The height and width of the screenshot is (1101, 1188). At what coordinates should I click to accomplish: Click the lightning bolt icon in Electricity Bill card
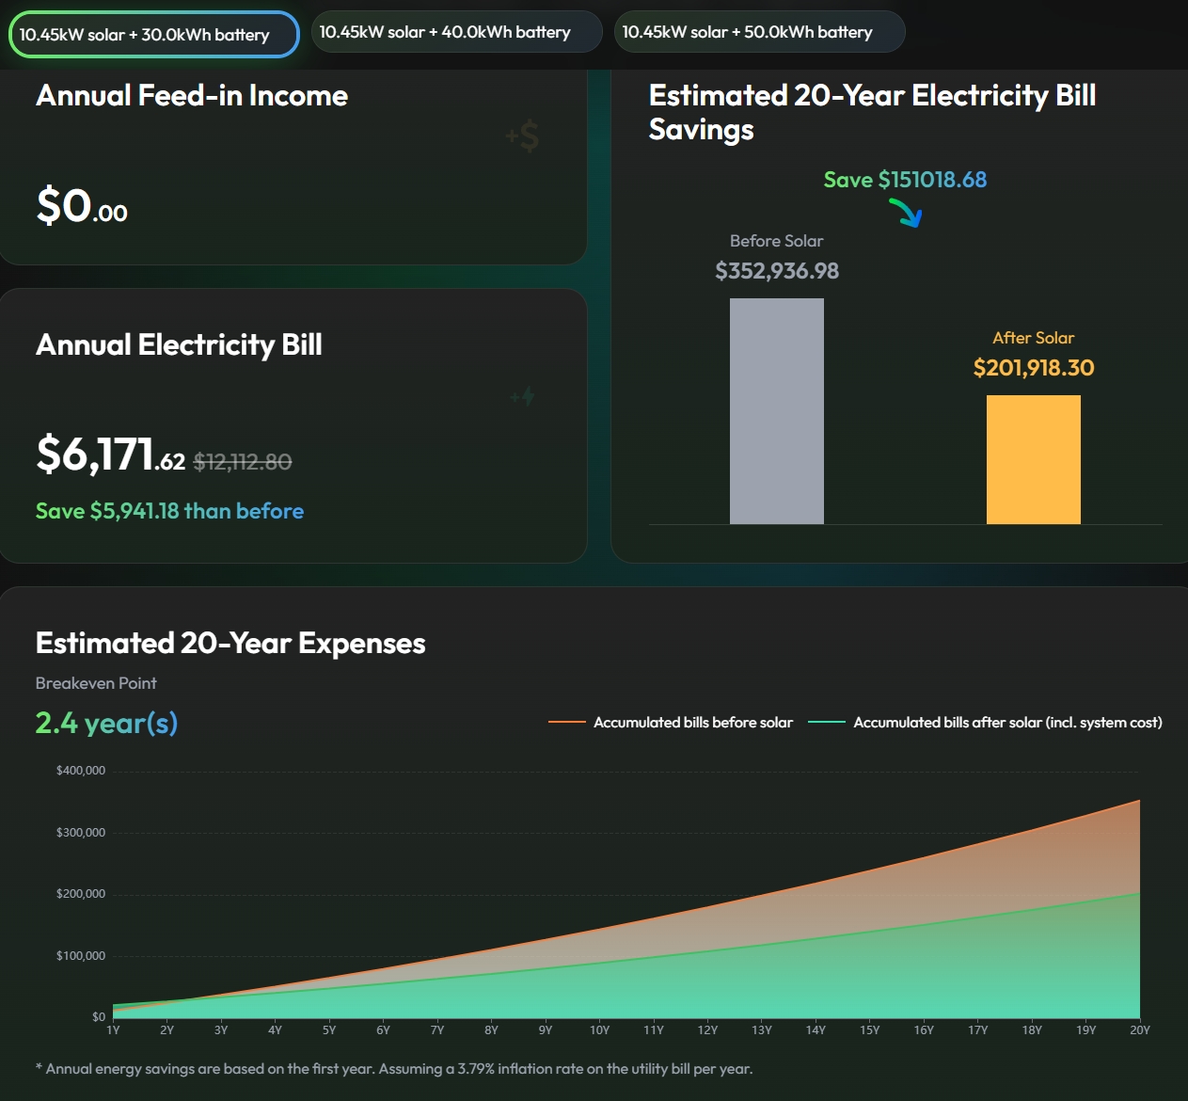click(x=523, y=397)
